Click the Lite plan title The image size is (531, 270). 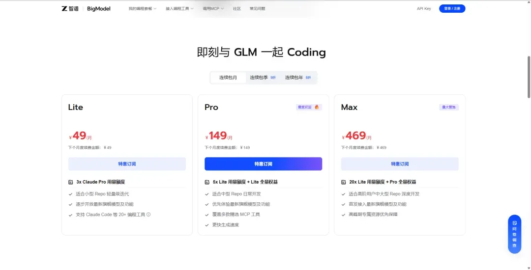tap(76, 107)
